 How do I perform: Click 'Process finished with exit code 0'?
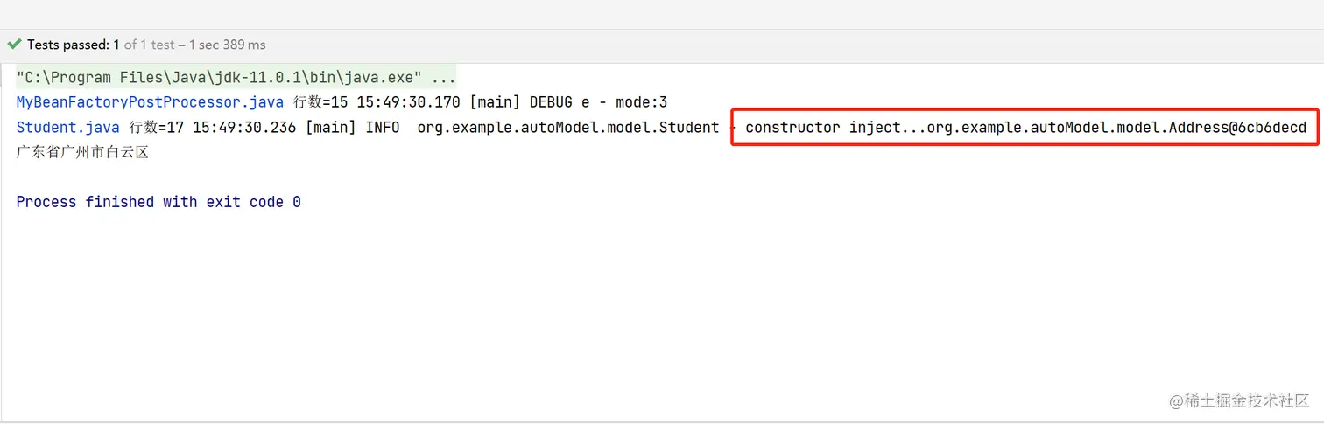click(158, 202)
